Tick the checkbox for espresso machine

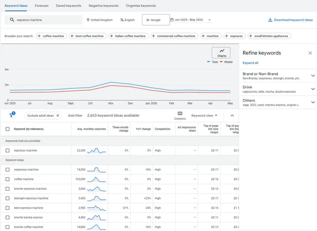tap(7, 150)
